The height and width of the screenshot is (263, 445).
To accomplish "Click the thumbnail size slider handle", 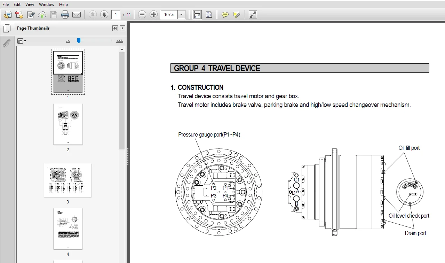I will (79, 41).
